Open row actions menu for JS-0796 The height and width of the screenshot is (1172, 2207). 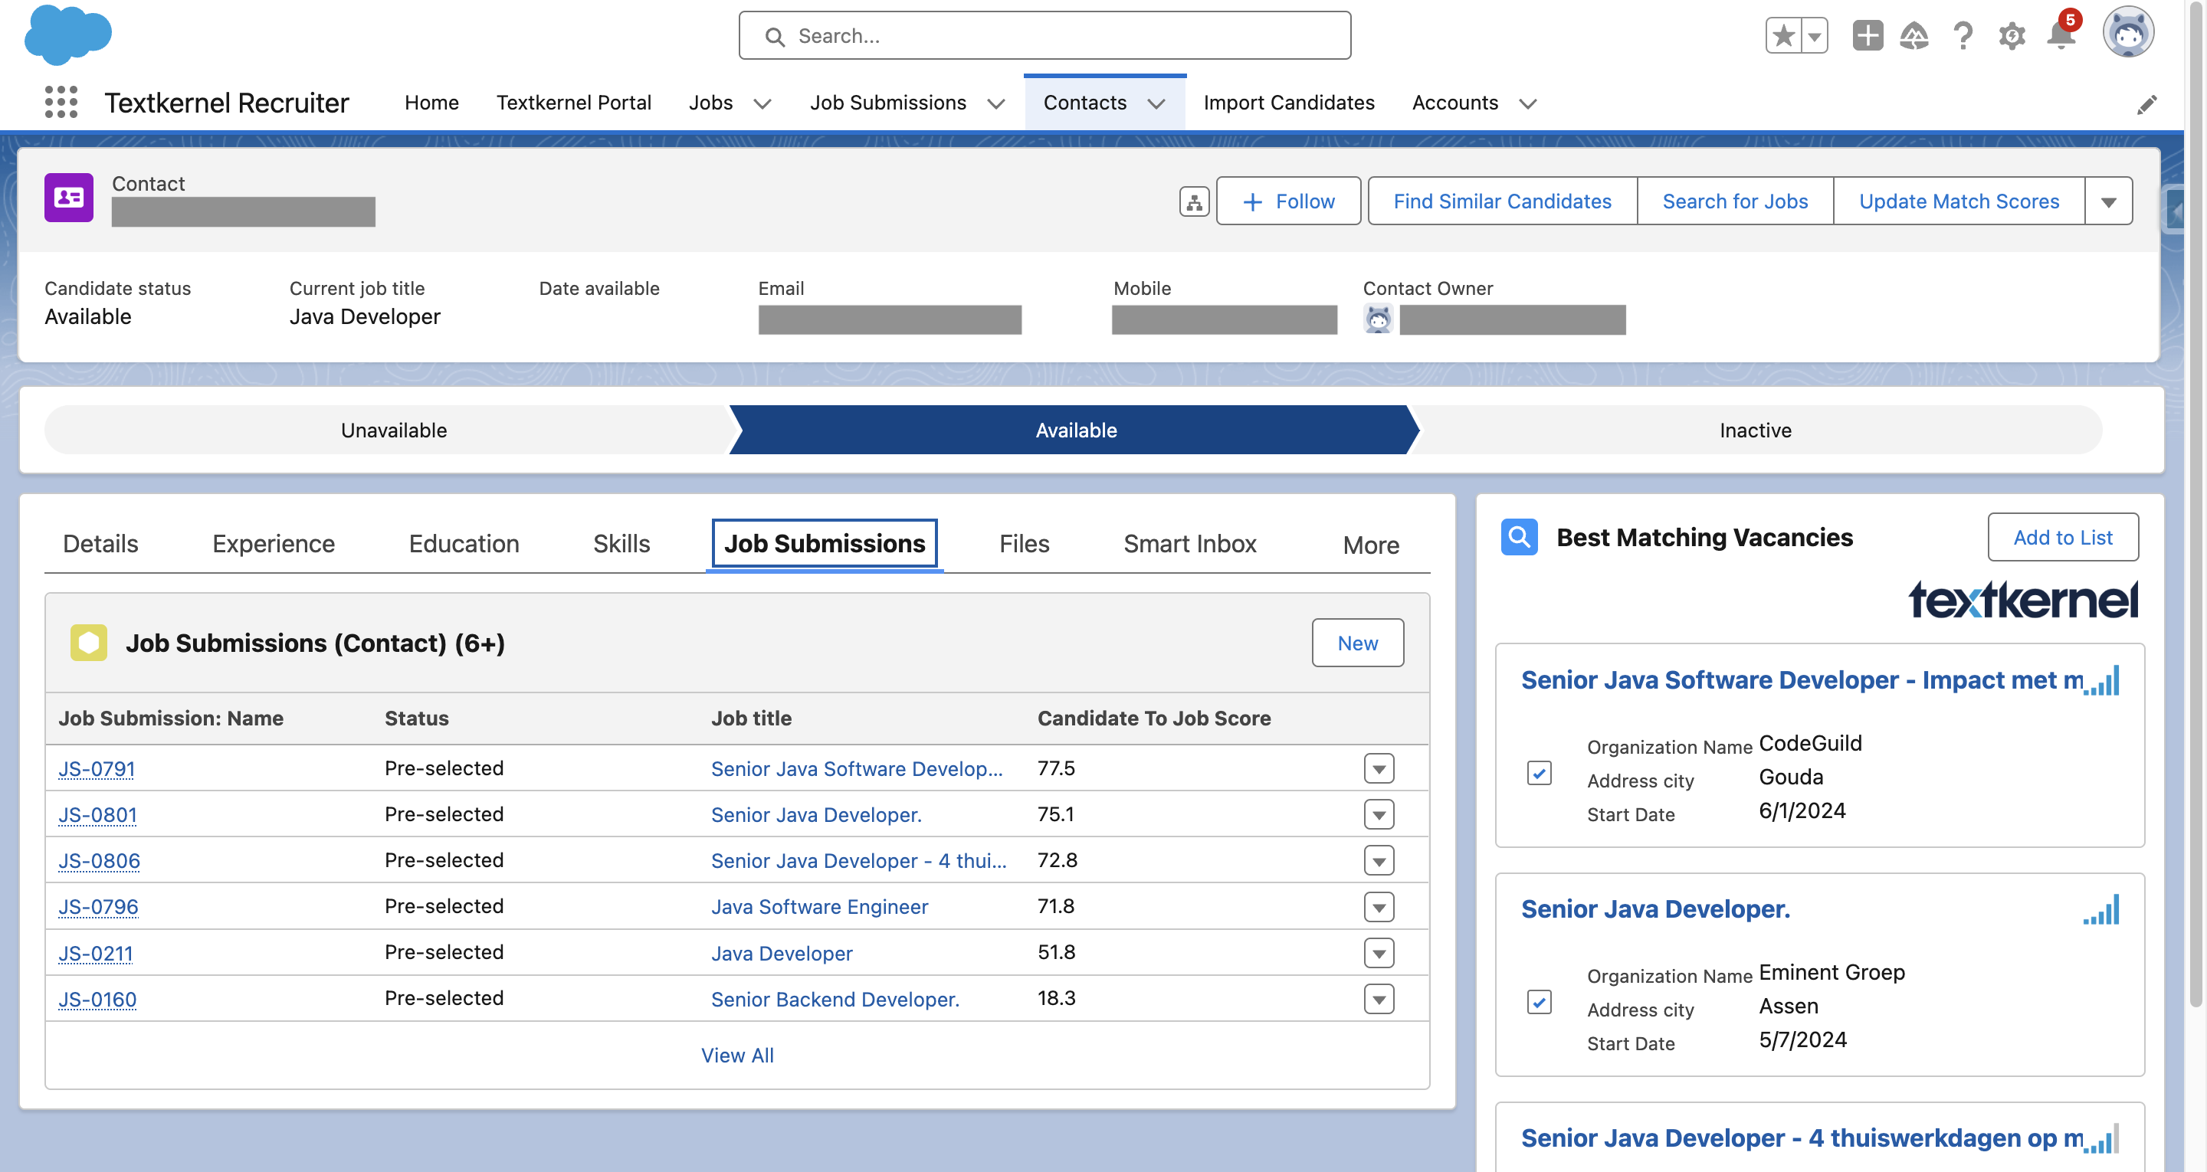1379,906
